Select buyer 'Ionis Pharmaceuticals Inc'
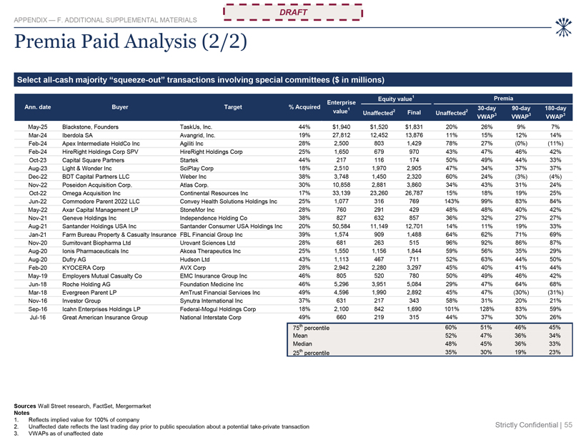The width and height of the screenshot is (586, 440). click(x=95, y=251)
